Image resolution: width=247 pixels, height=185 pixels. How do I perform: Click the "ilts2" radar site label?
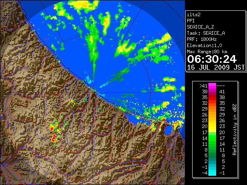[194, 15]
